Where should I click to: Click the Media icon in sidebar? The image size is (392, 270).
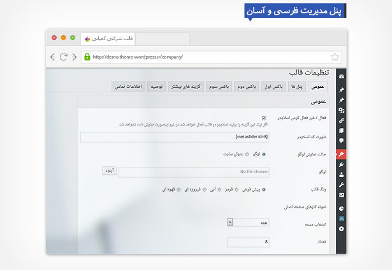341,110
